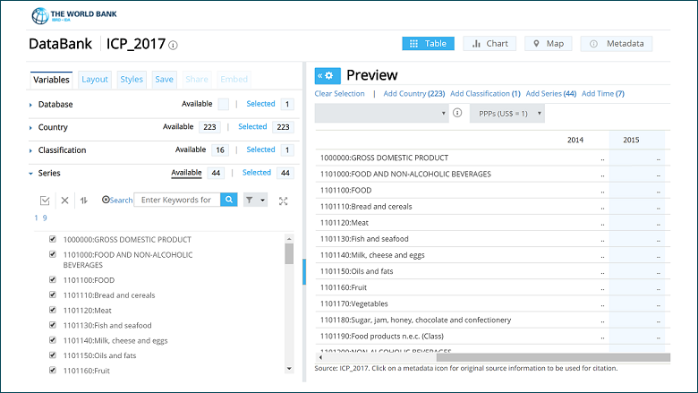Viewport: 698px width, 393px height.
Task: Open the blank country dropdown in Preview
Action: coord(381,113)
